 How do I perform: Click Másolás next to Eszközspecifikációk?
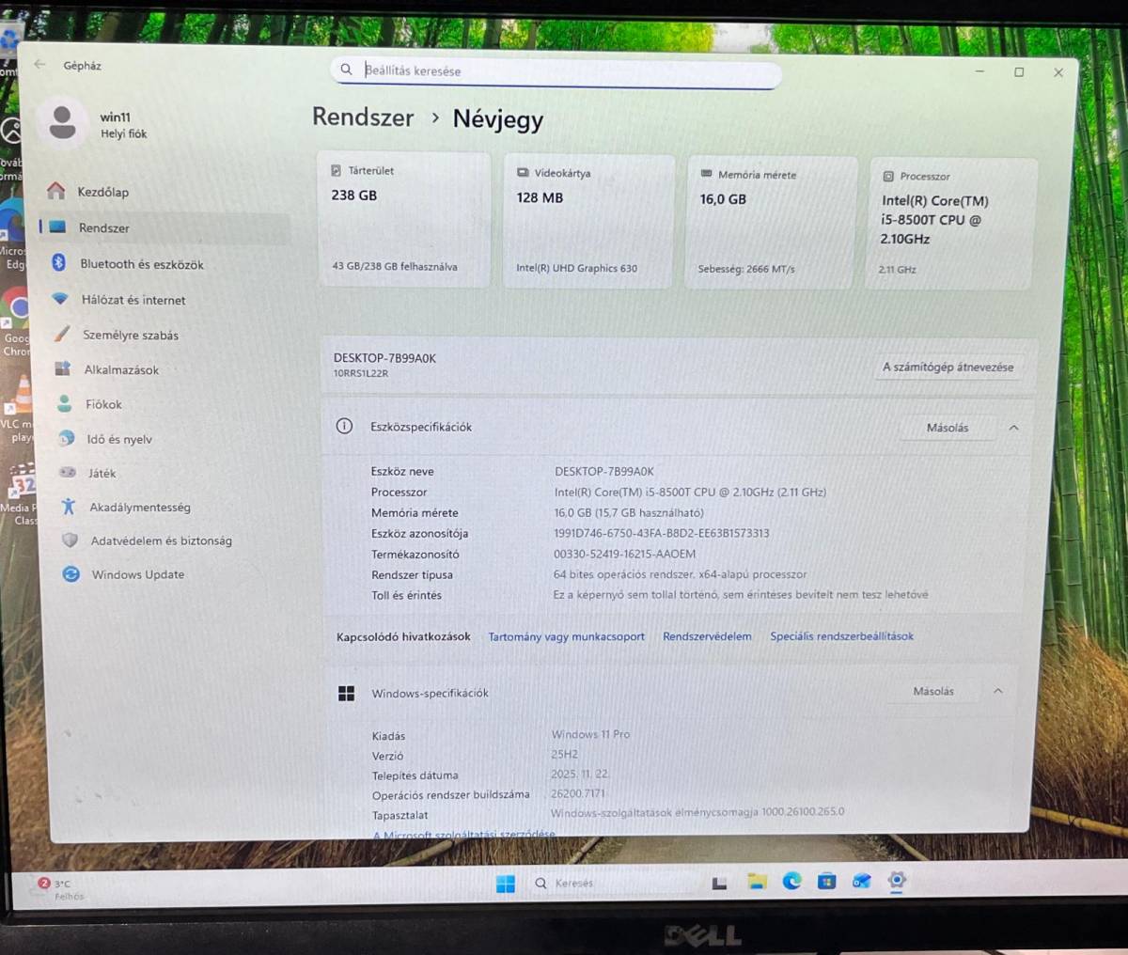947,427
